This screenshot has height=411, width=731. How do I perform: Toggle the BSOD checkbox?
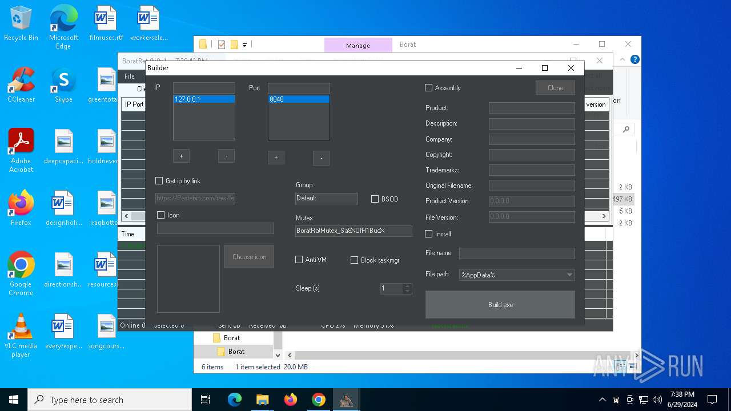point(375,199)
